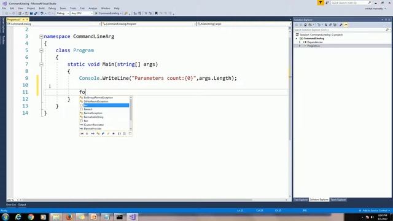Toggle the namespaces filter in IntelliSense

coord(119,134)
